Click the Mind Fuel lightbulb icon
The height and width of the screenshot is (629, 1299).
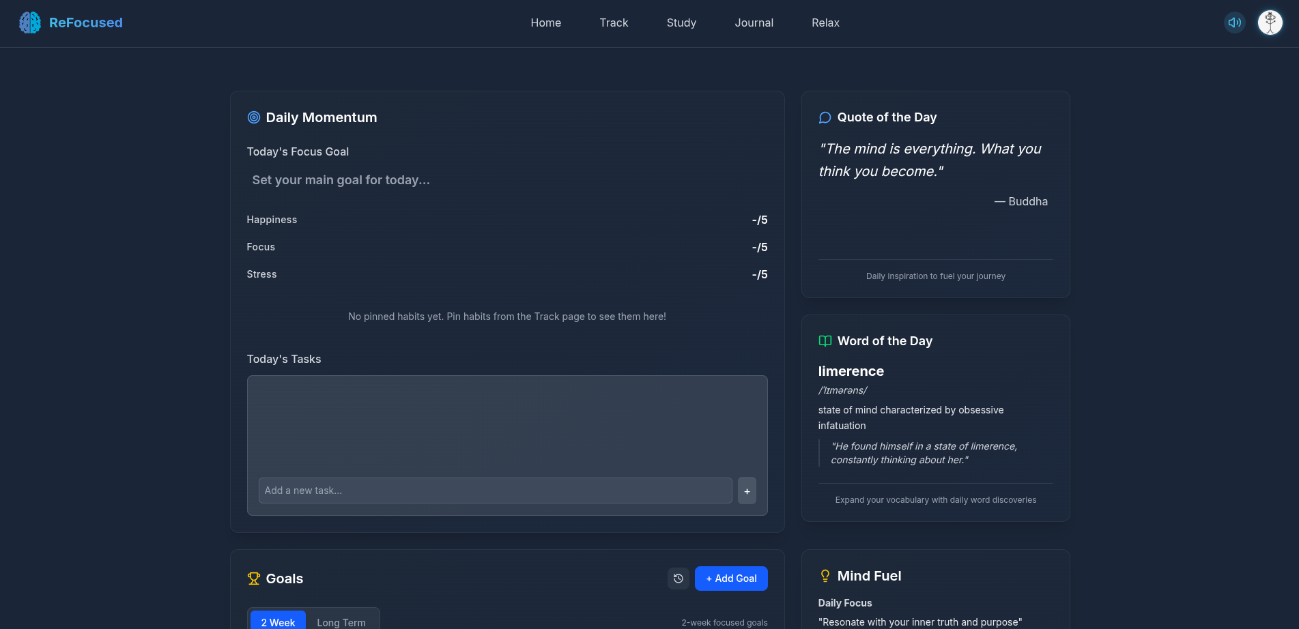click(825, 575)
